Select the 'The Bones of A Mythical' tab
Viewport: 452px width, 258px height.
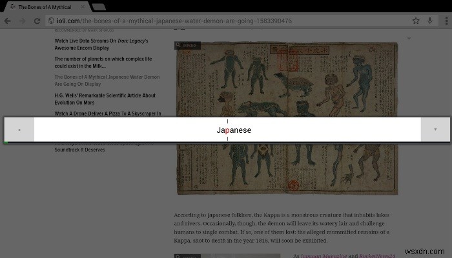[x=44, y=6]
